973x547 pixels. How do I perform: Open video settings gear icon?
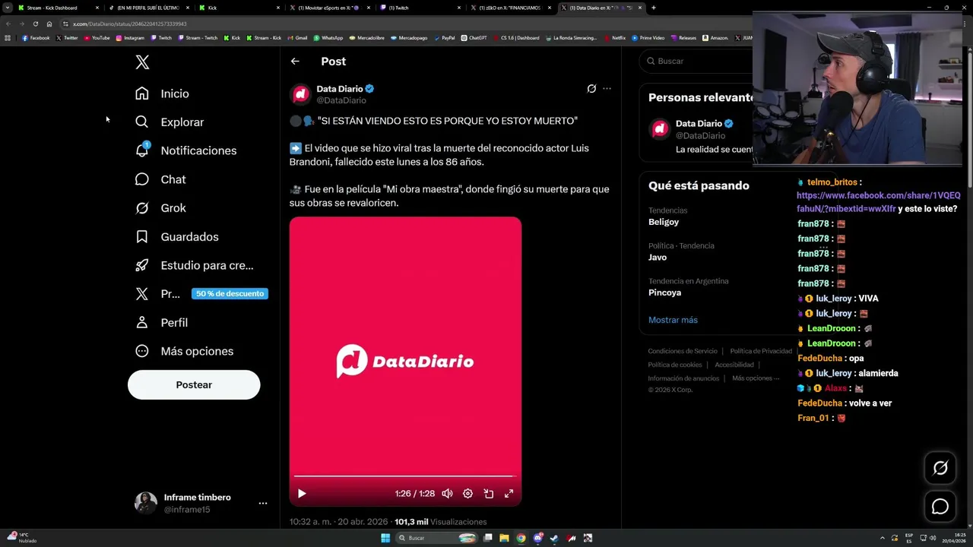pos(467,494)
